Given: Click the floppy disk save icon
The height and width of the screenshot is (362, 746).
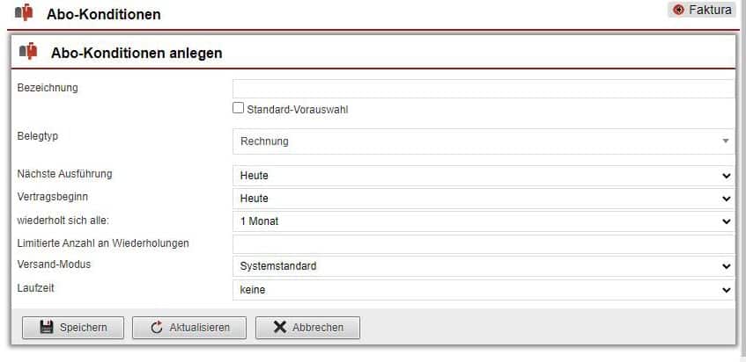Looking at the screenshot, I should [x=48, y=328].
